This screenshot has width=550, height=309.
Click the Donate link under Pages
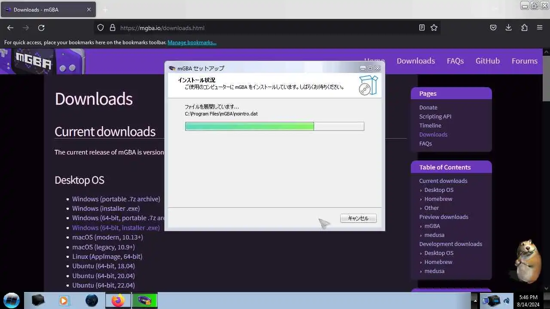click(x=428, y=107)
